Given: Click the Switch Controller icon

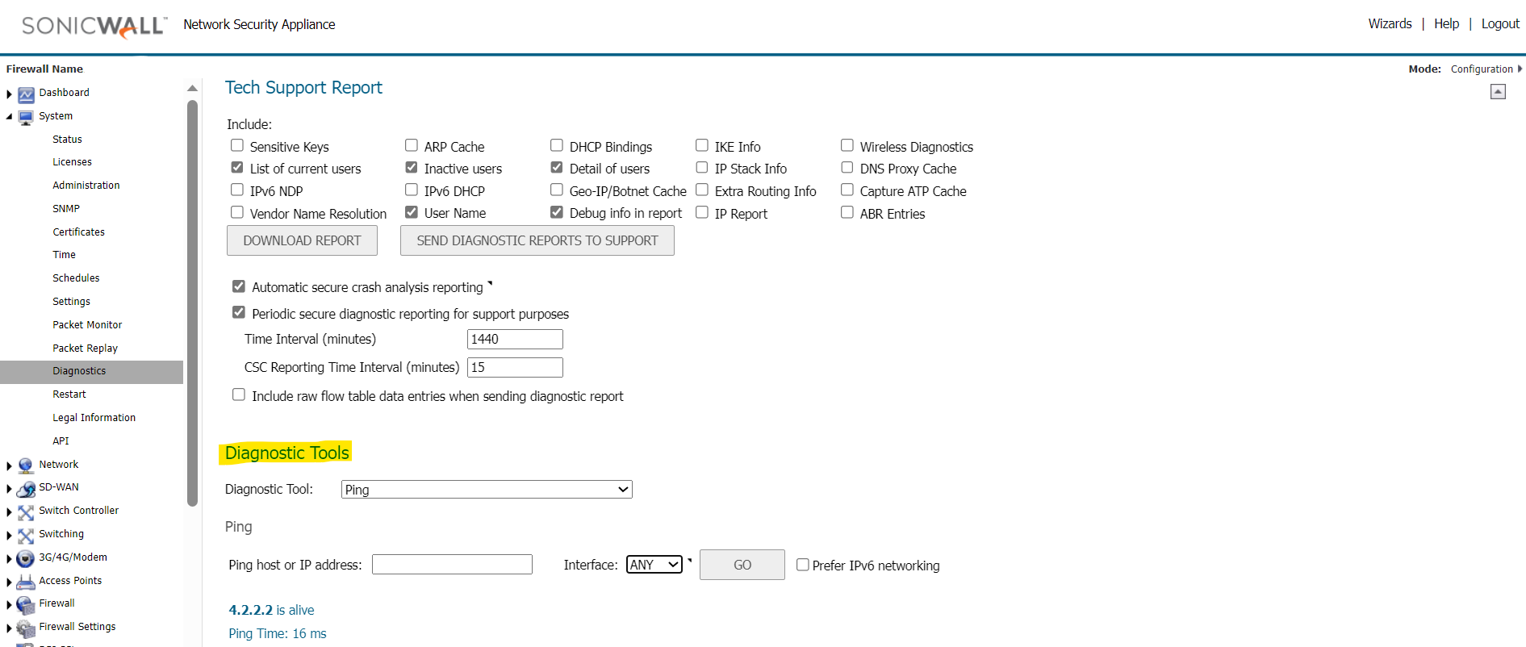Looking at the screenshot, I should pos(26,512).
